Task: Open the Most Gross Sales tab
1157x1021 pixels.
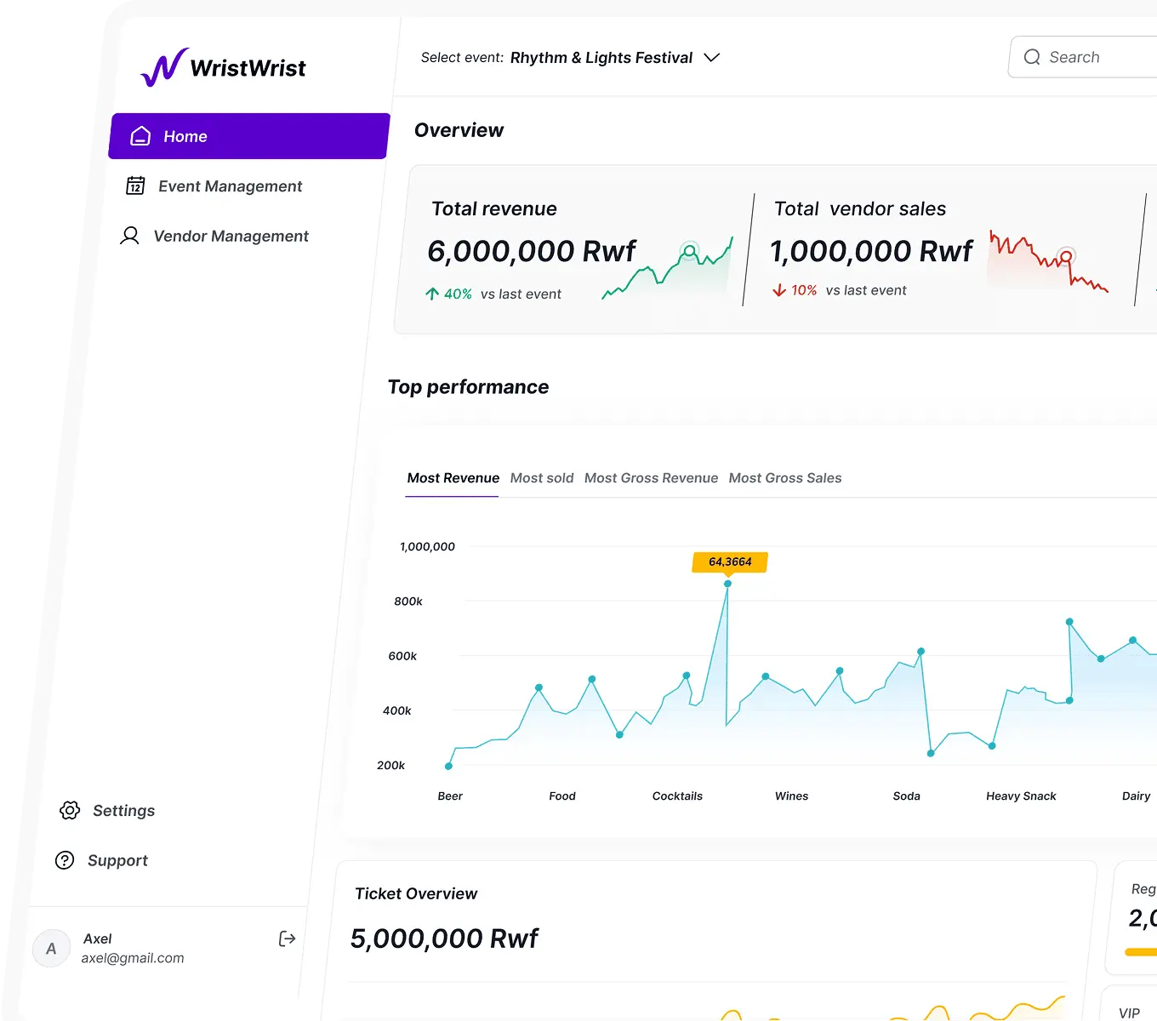Action: 784,478
